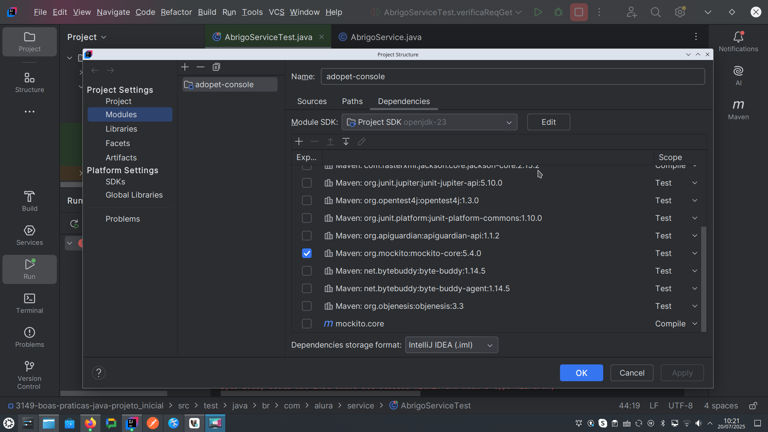This screenshot has width=768, height=432.
Task: Switch to the Sources tab
Action: click(312, 101)
